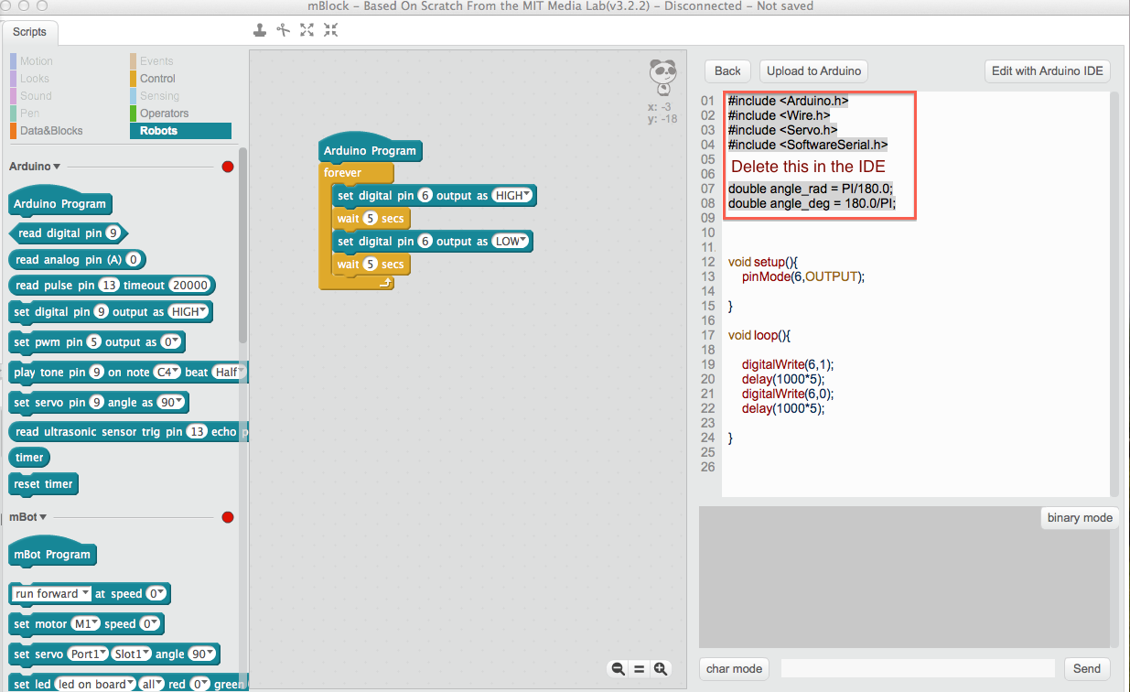Zoom in the script area
This screenshot has width=1130, height=692.
pos(660,669)
